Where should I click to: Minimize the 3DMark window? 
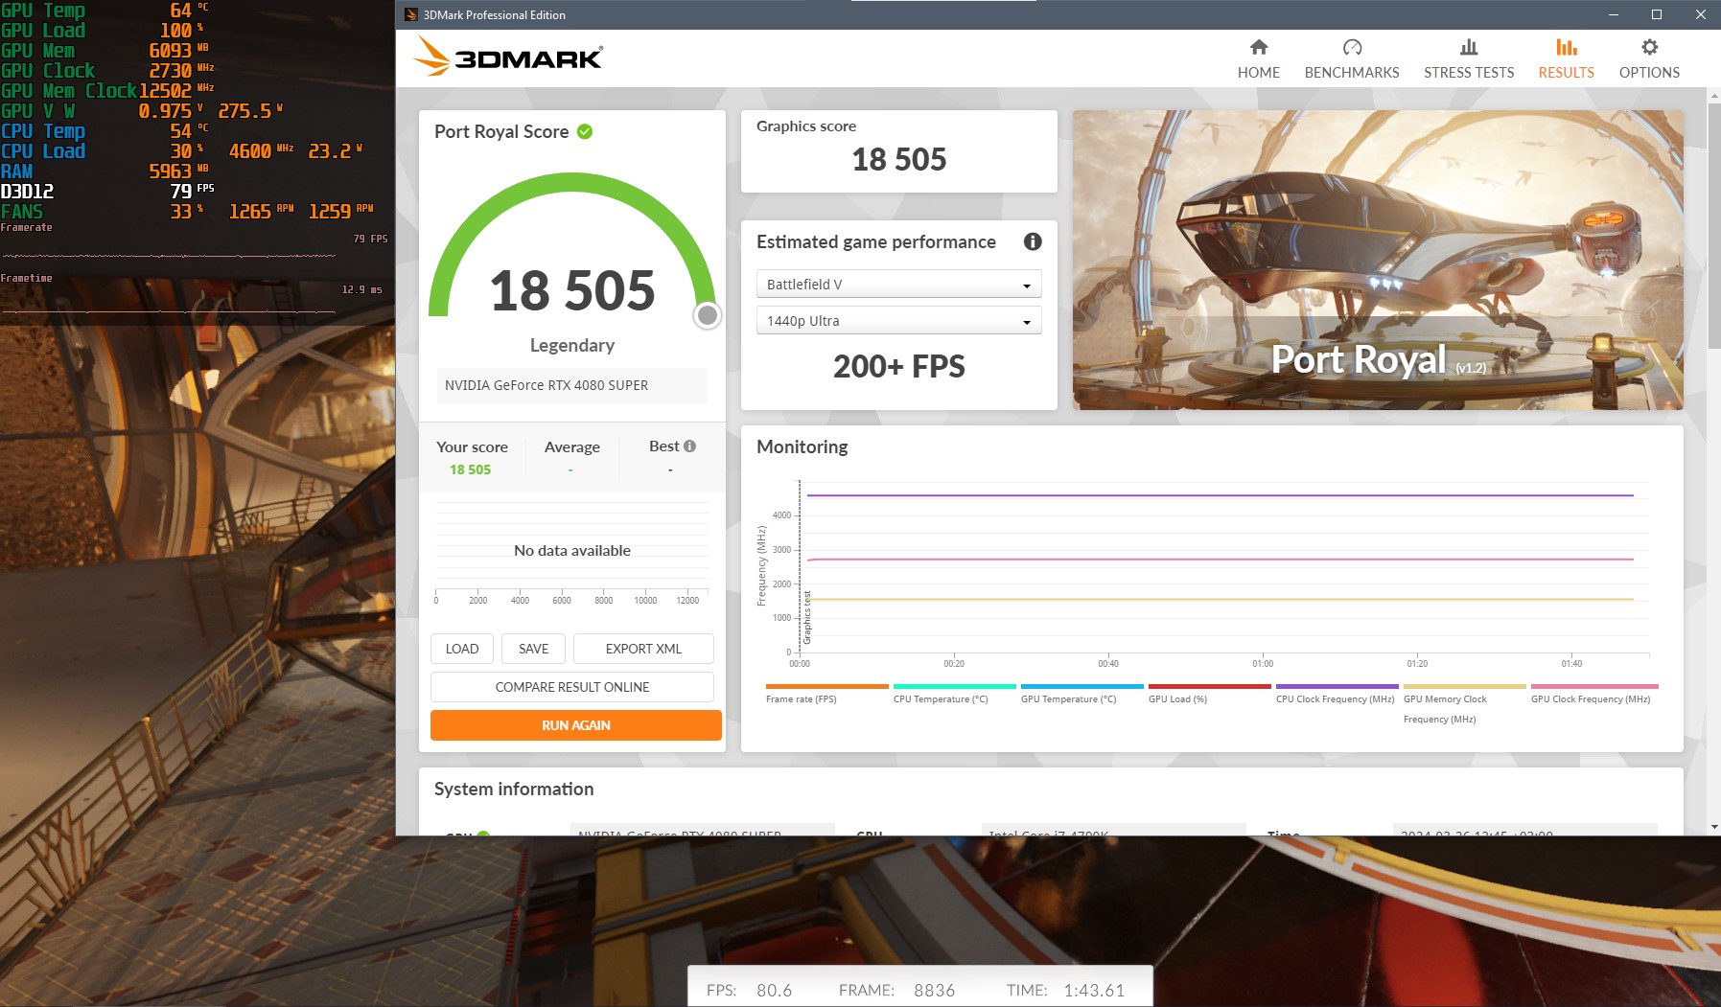pos(1614,14)
